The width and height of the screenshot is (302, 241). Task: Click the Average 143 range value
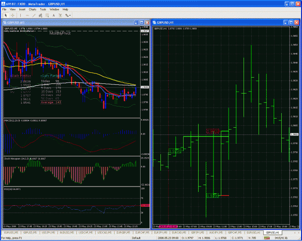[51, 102]
